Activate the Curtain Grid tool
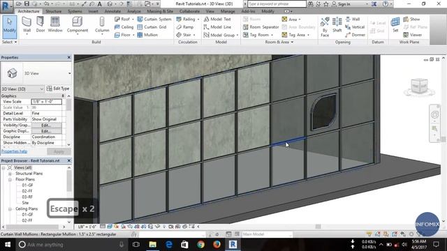Screen dimensions: 447x251 [152, 27]
